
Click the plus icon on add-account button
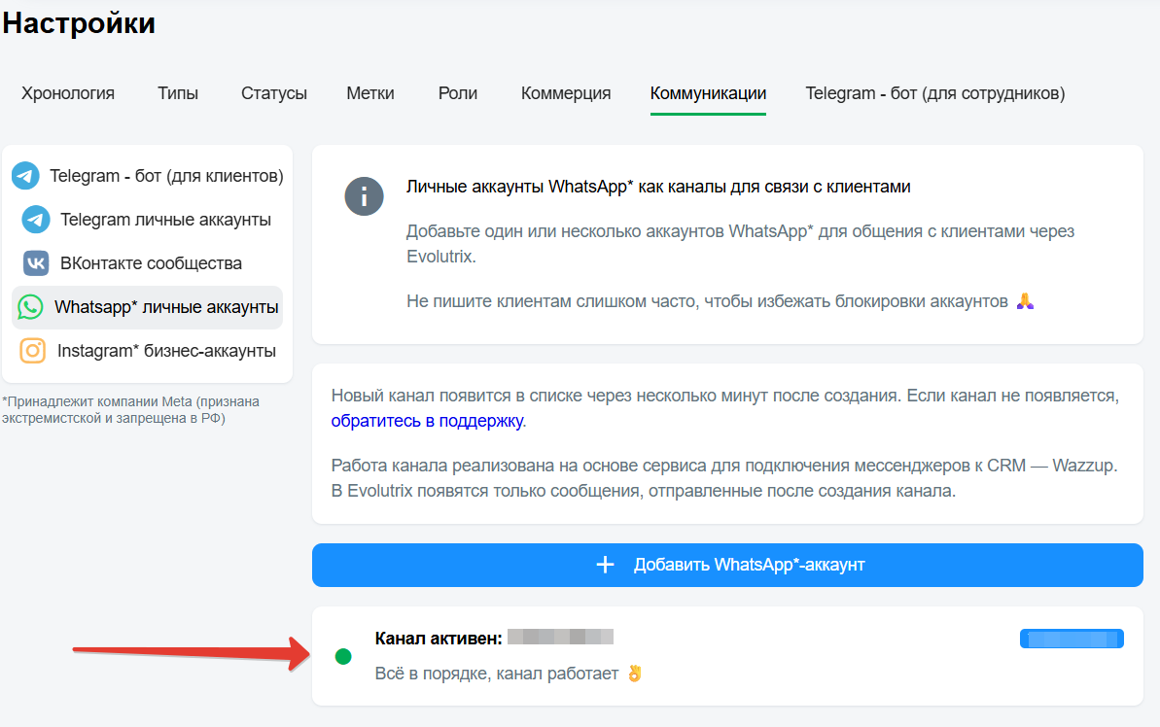605,565
